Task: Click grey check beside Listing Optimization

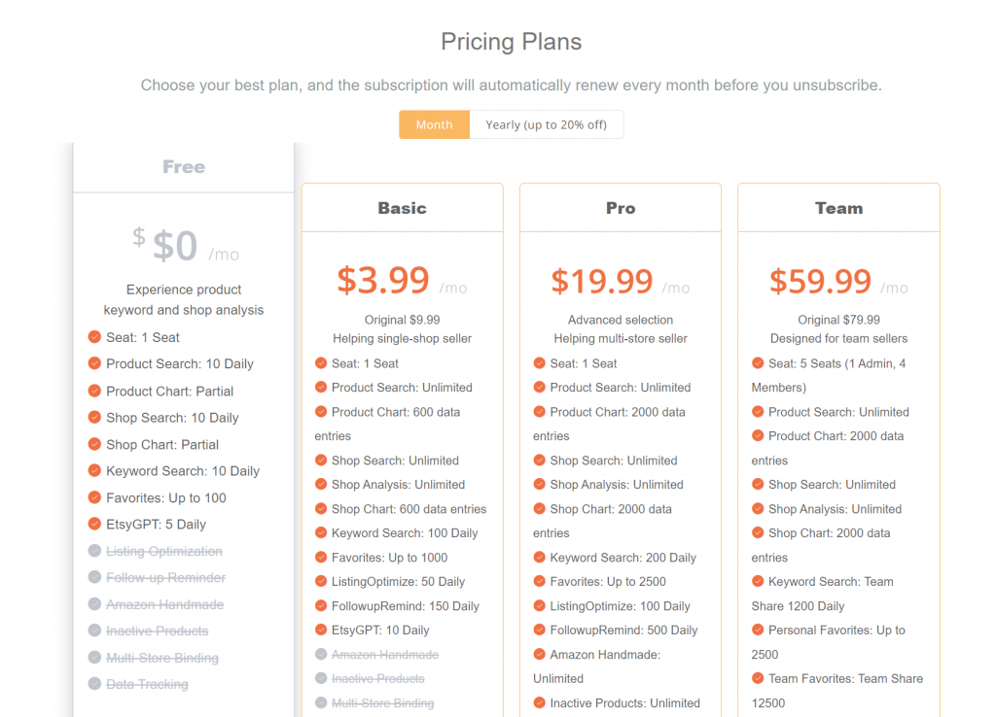Action: coord(94,551)
